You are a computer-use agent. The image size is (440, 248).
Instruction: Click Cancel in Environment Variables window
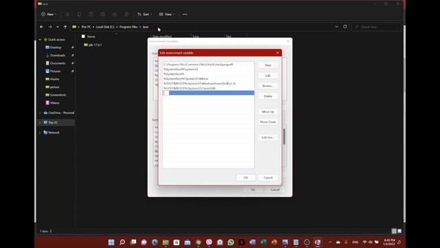click(275, 190)
